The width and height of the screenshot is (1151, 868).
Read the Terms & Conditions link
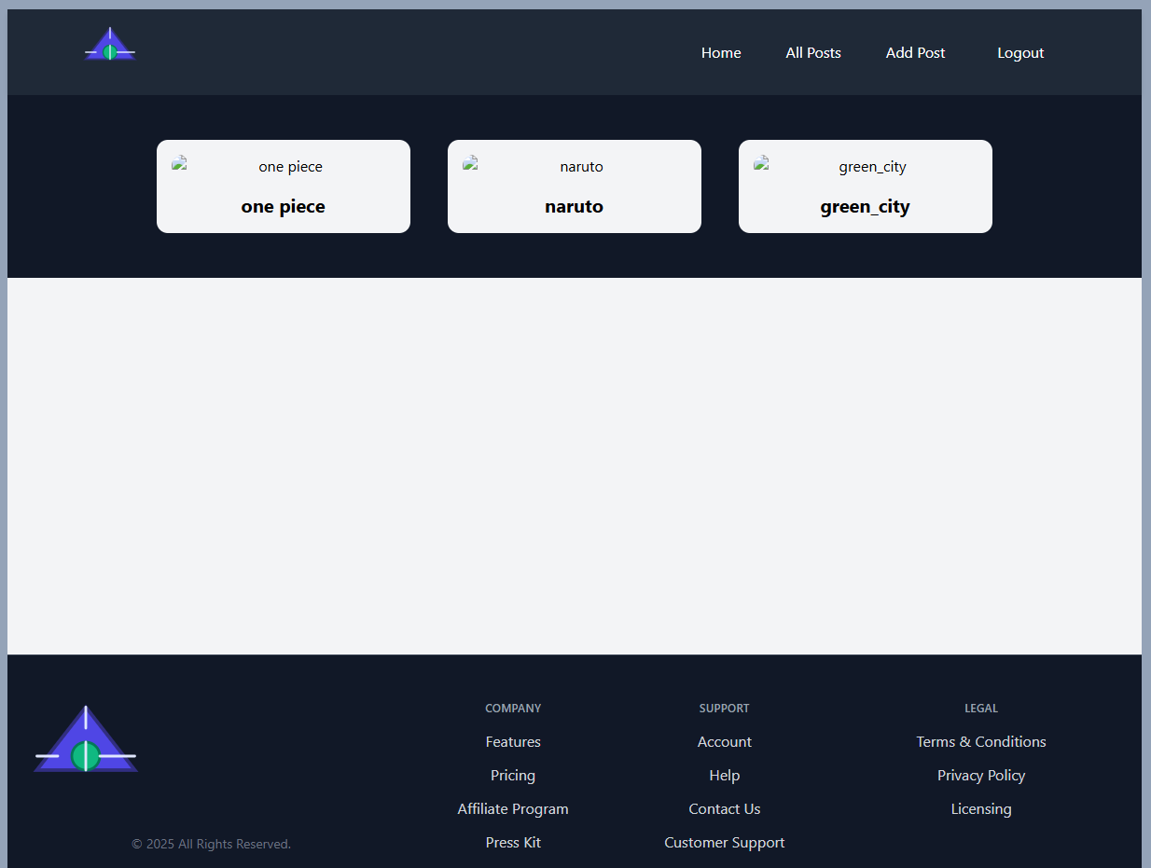(x=981, y=742)
